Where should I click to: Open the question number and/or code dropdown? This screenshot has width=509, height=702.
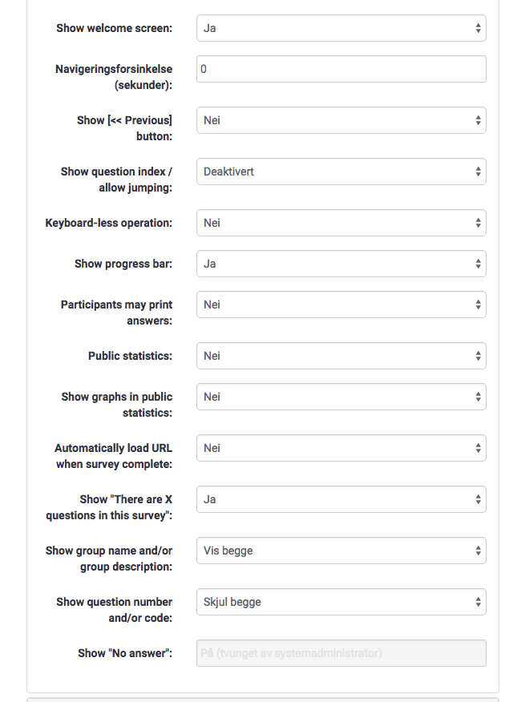tap(341, 602)
